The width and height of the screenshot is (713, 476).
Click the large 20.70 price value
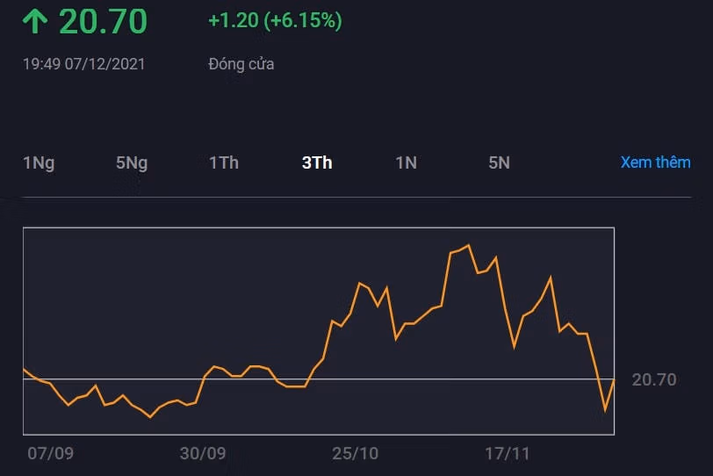(103, 22)
